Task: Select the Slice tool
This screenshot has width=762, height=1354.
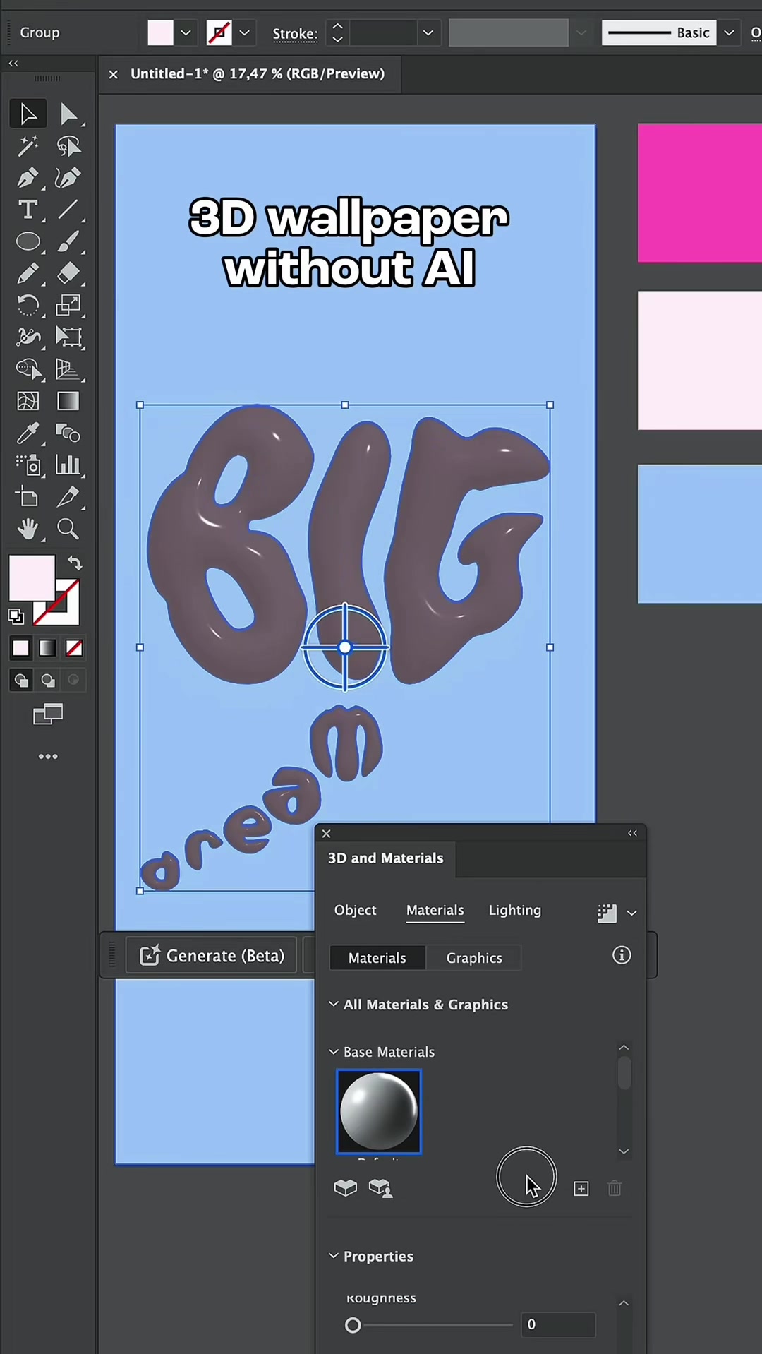Action: 68,497
